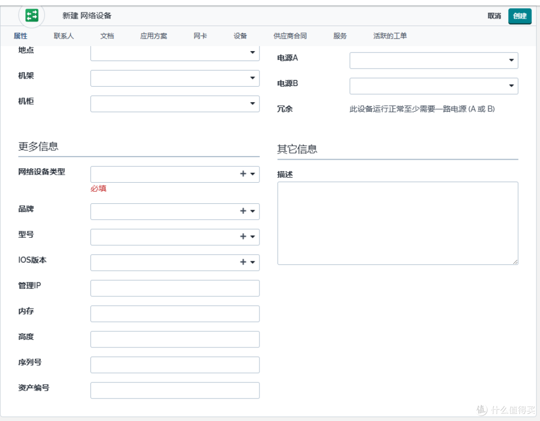Focus the 管理IP input field
540x421 pixels.
[175, 288]
